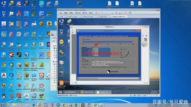Image resolution: width=191 pixels, height=107 pixels.
Task: Open Internet Explorer from host taskbar
Action: point(9,105)
